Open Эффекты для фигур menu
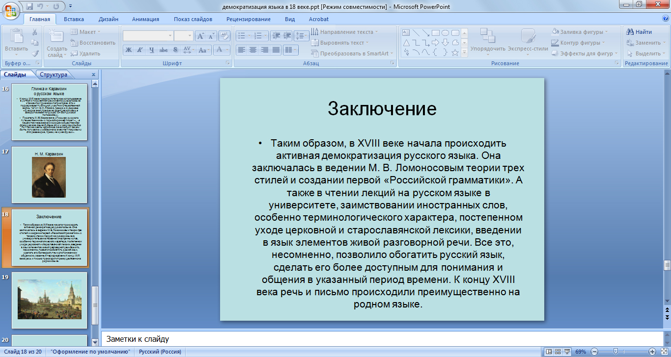The image size is (671, 357). click(x=585, y=53)
